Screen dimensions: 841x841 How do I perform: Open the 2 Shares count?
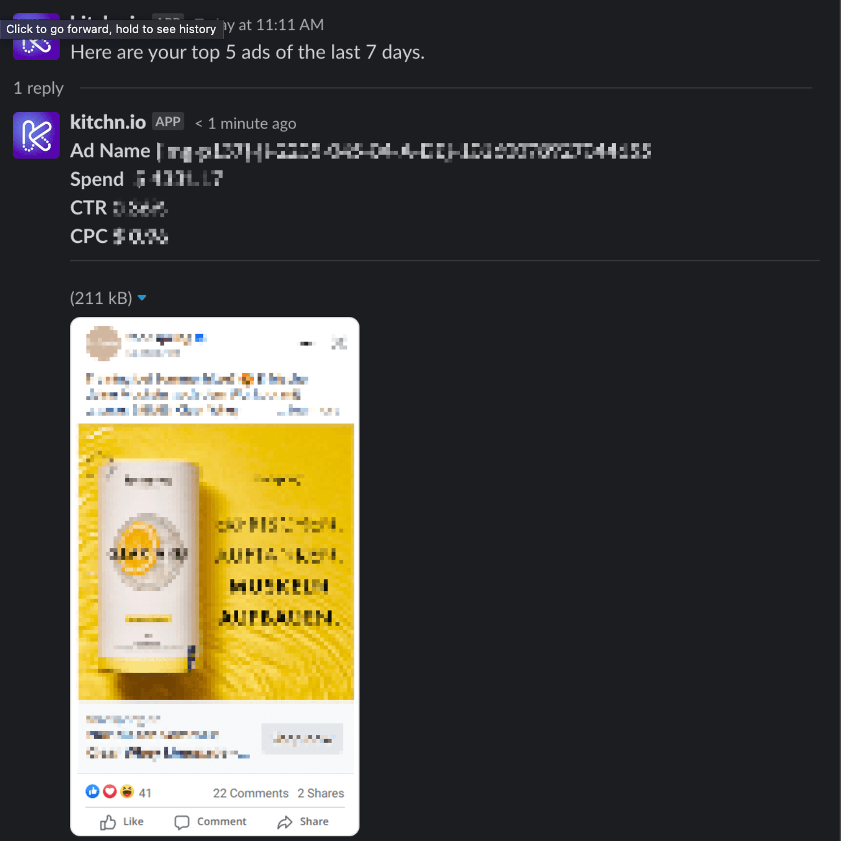[321, 793]
